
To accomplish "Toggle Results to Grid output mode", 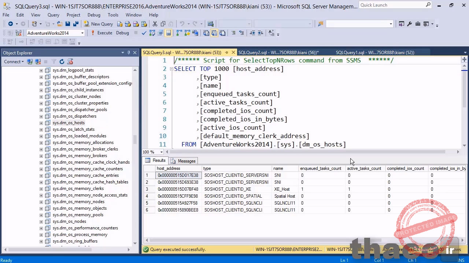I will tap(214, 33).
